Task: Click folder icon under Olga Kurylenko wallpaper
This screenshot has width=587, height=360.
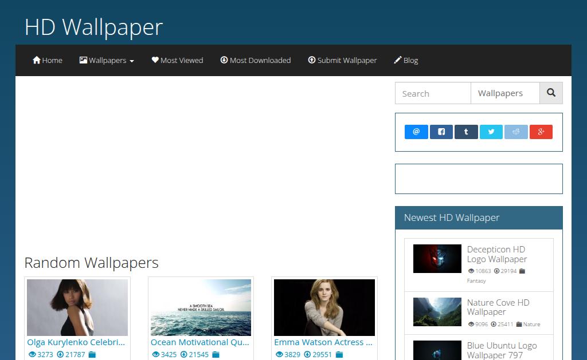Action: 92,354
